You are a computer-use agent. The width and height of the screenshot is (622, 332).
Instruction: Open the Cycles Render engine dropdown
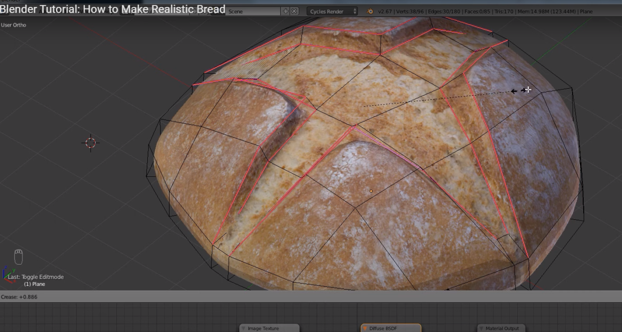332,12
